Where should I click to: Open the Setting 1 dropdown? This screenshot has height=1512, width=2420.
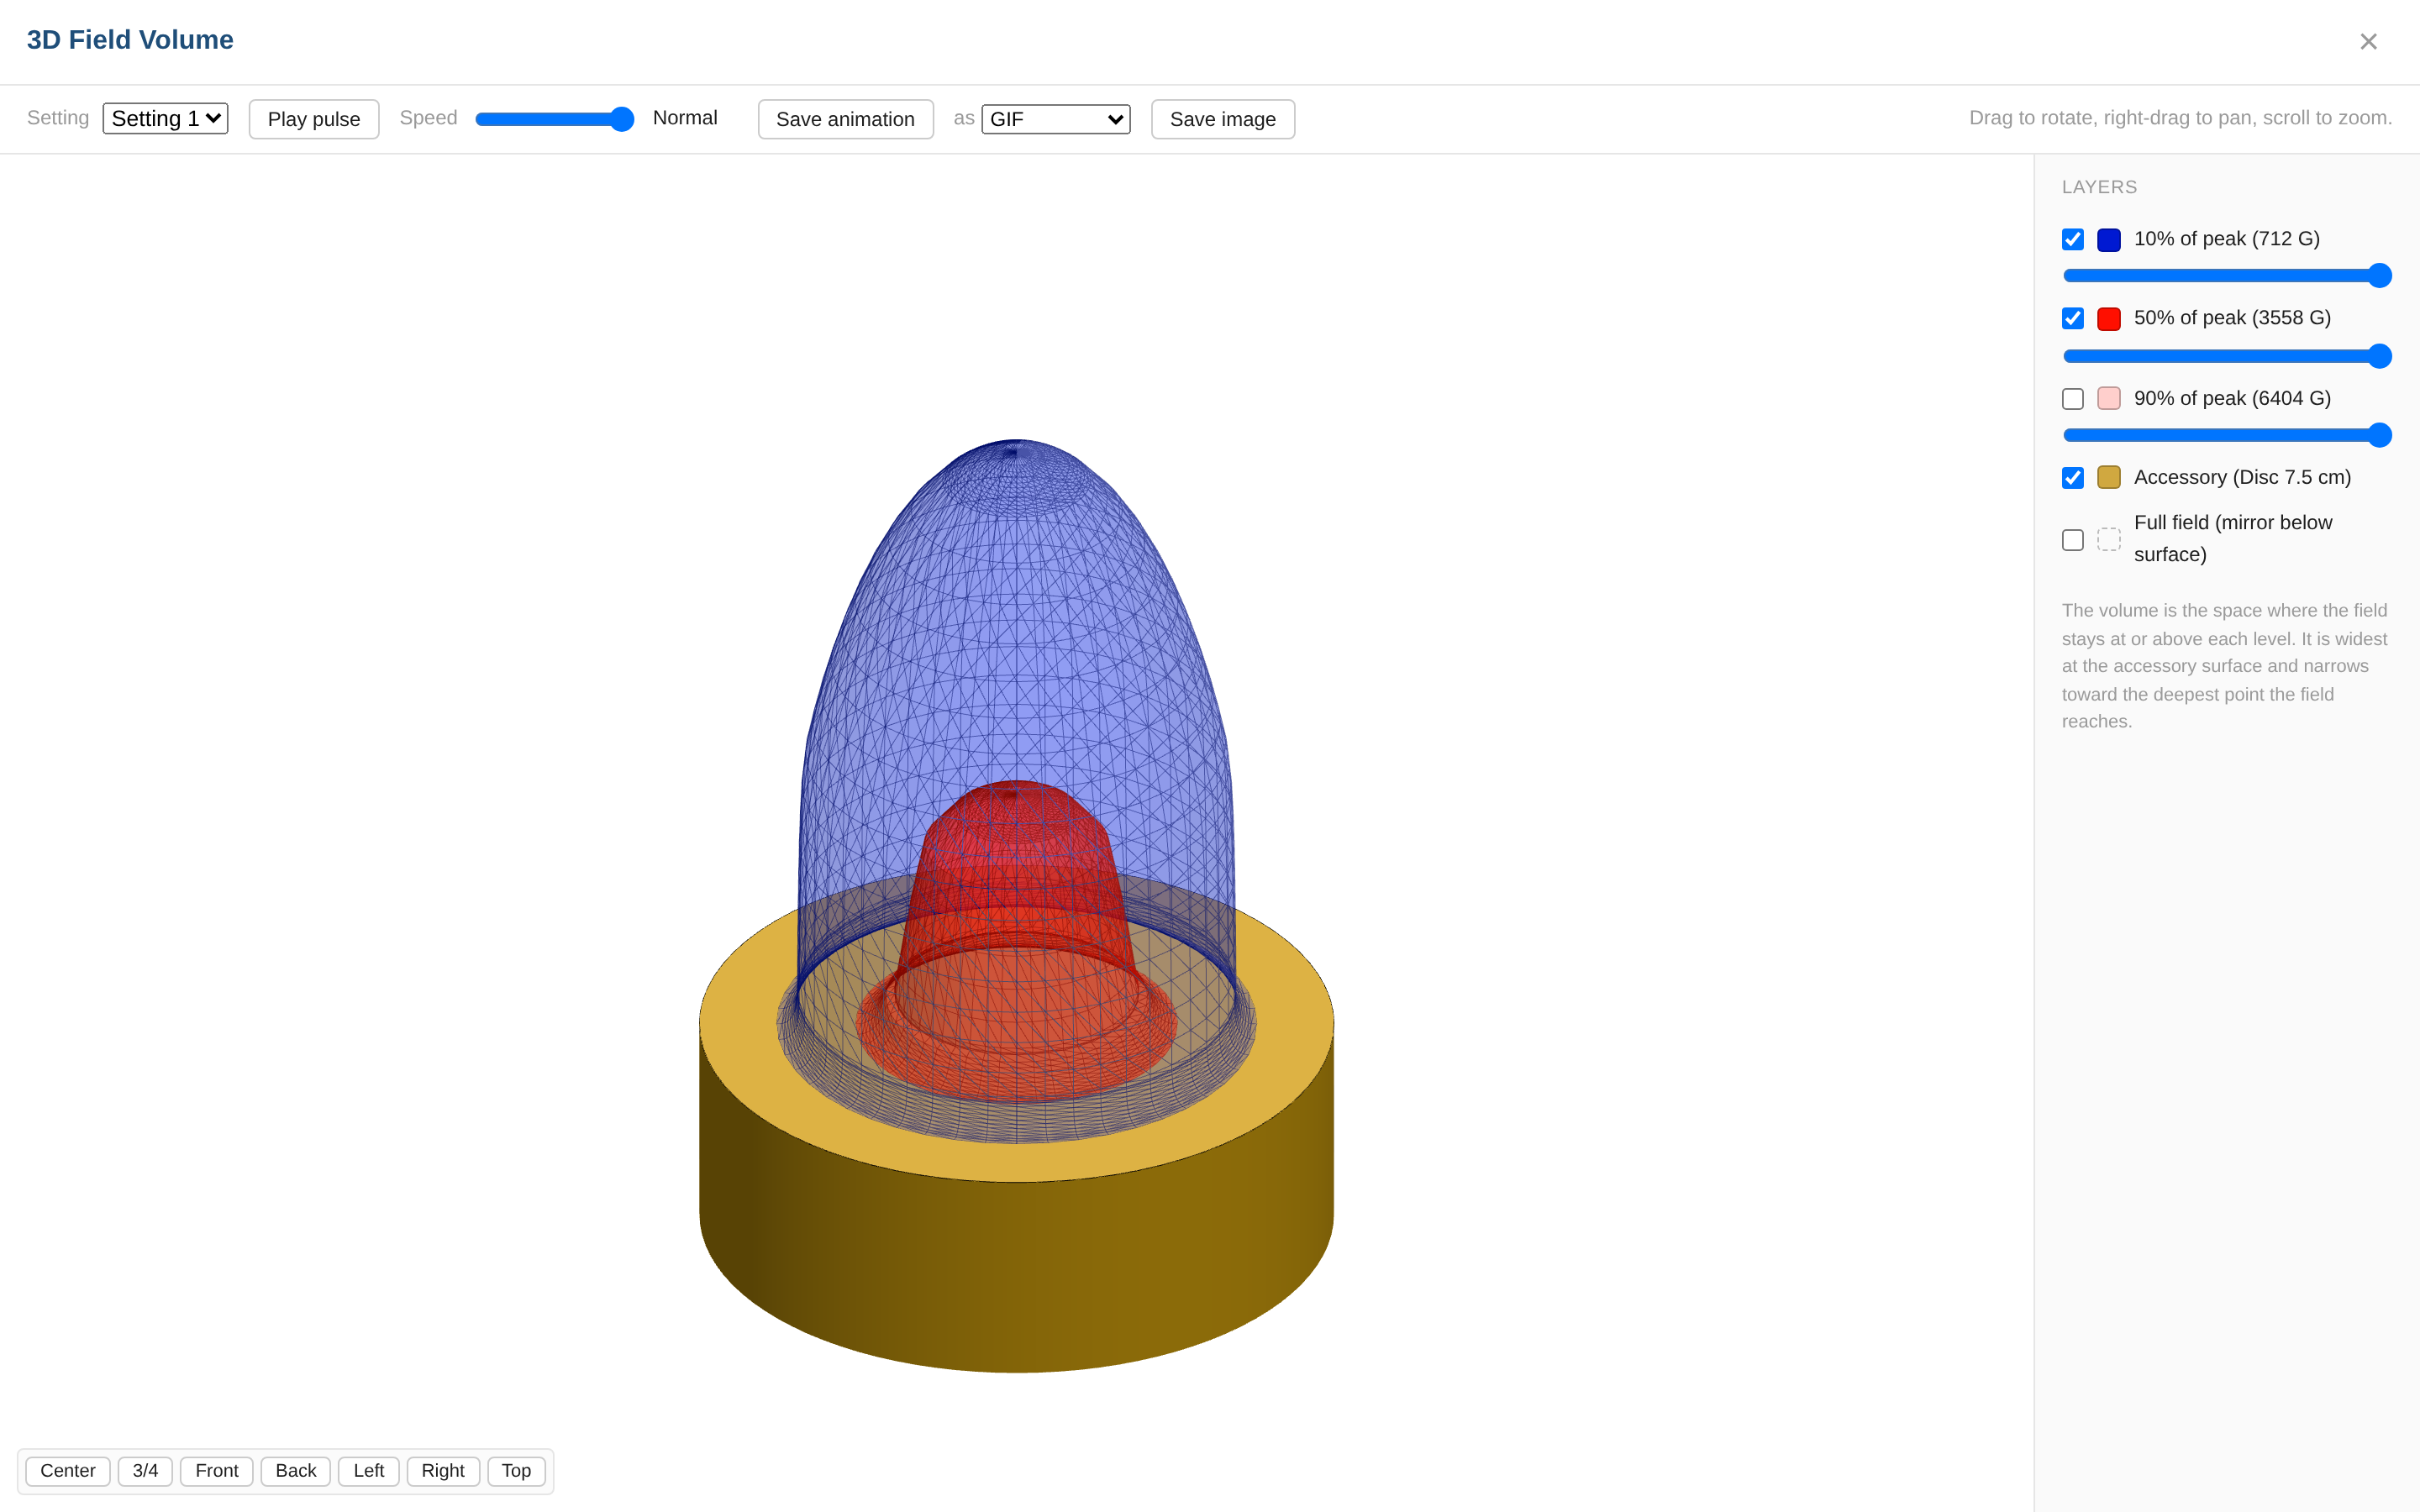click(x=165, y=118)
